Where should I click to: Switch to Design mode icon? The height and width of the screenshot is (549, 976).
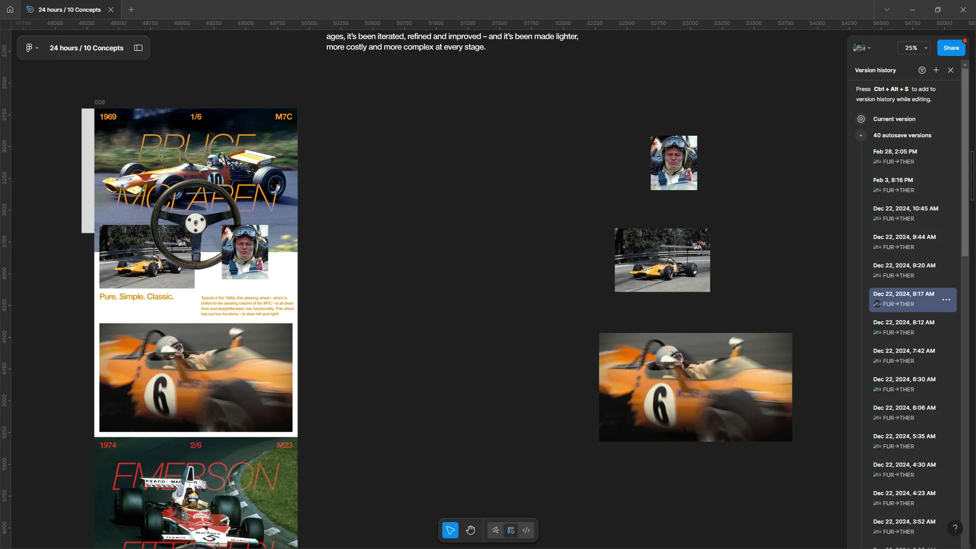[x=511, y=530]
